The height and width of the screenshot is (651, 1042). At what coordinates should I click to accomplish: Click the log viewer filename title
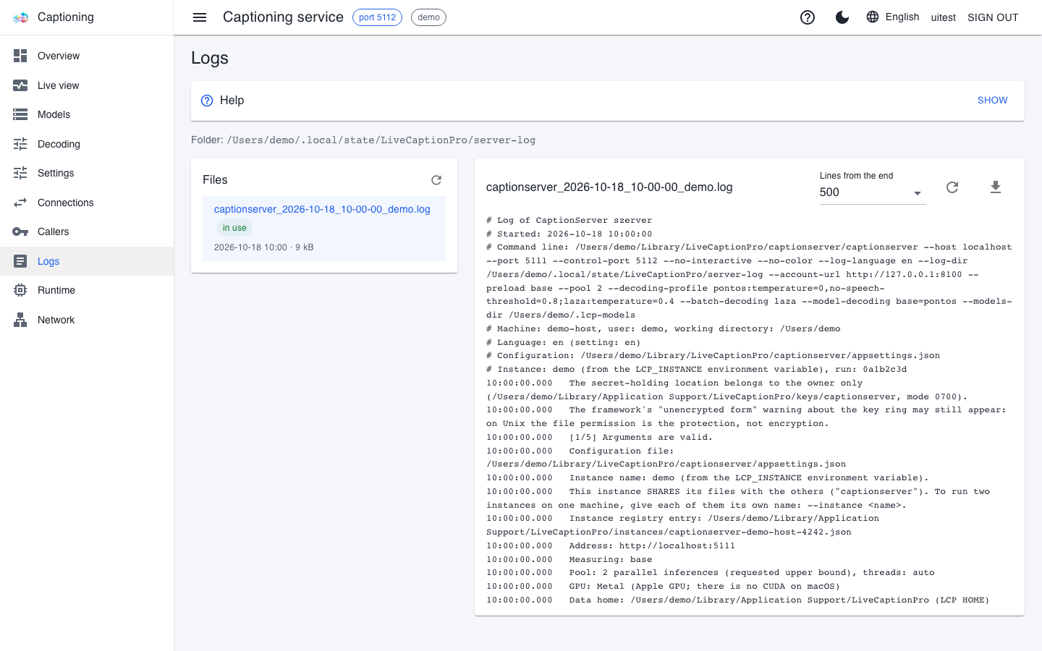609,187
